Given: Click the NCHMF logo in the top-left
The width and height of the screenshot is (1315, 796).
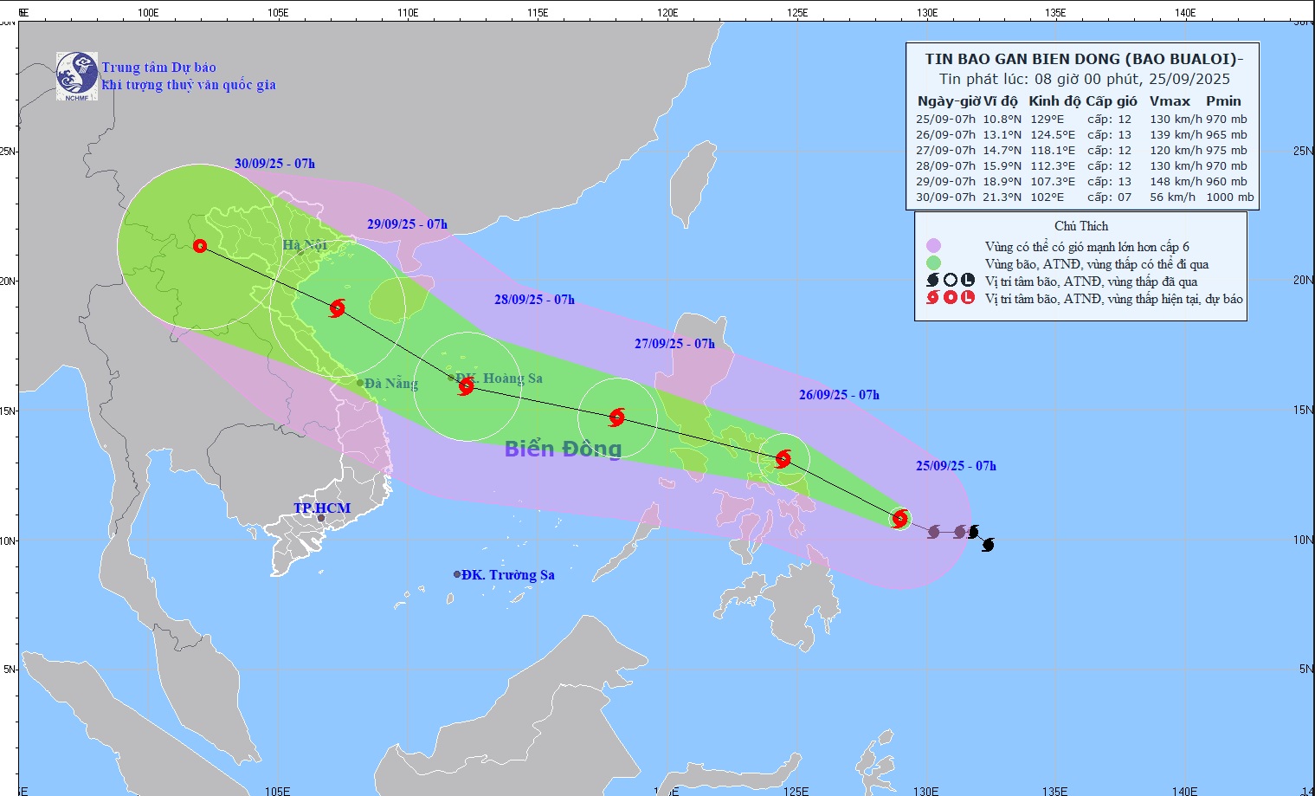Looking at the screenshot, I should tap(76, 76).
